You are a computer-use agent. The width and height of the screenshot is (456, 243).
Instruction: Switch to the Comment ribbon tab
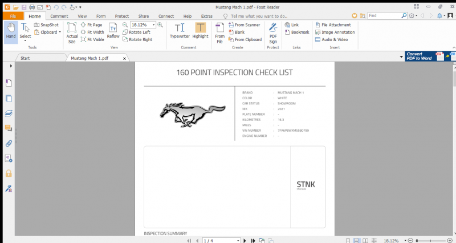click(x=59, y=16)
